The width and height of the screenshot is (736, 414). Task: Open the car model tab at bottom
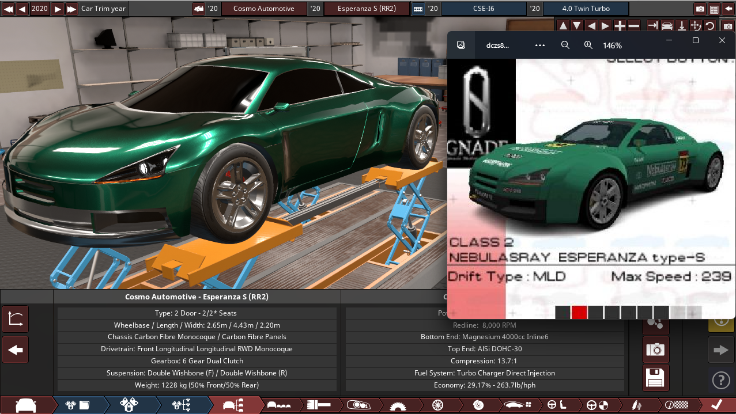pyautogui.click(x=25, y=405)
